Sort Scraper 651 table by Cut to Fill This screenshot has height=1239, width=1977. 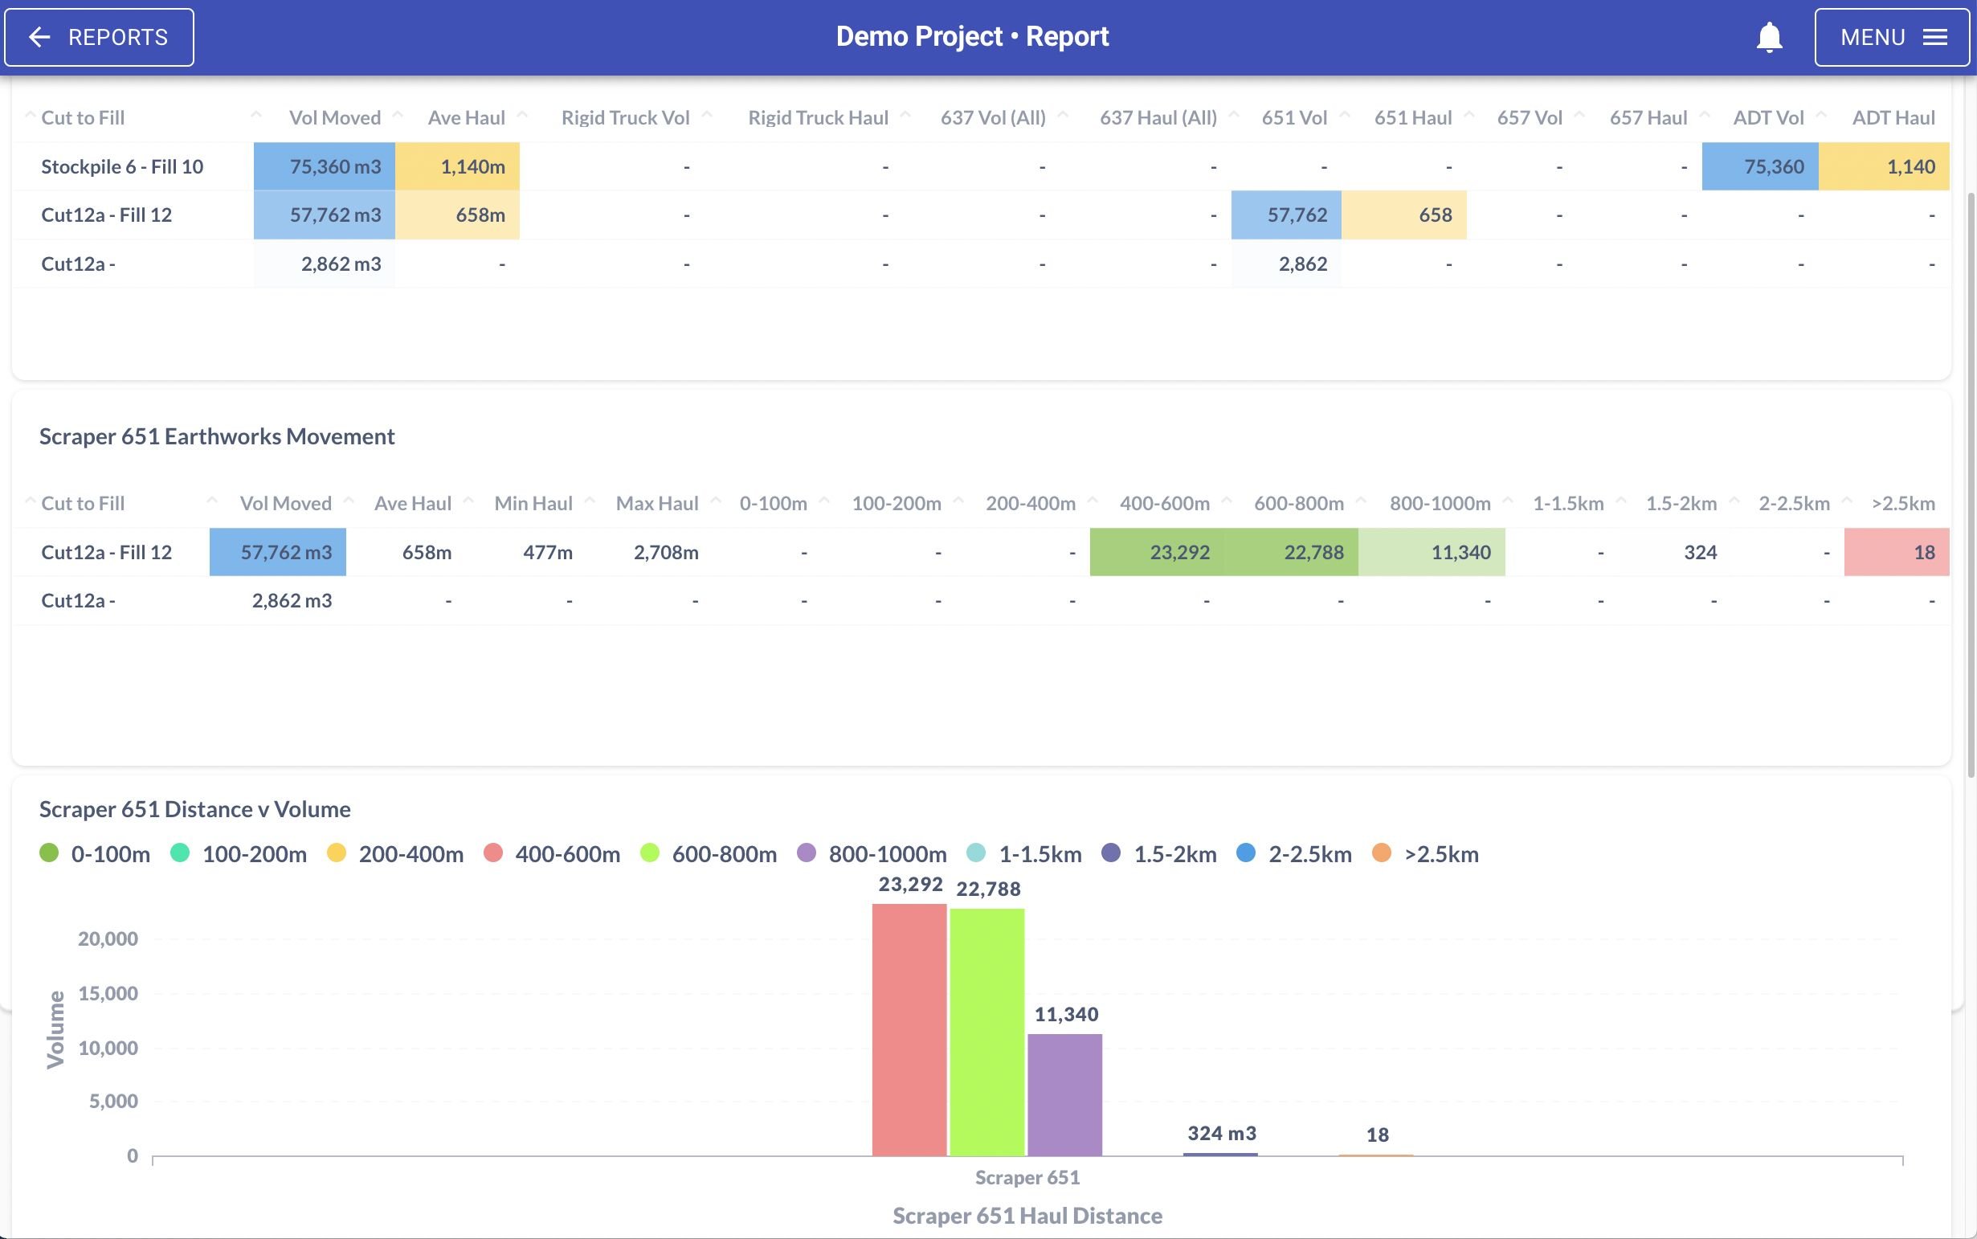(x=83, y=503)
